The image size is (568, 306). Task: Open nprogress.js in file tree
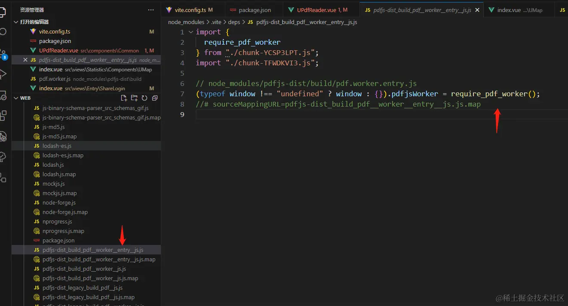pos(86,221)
